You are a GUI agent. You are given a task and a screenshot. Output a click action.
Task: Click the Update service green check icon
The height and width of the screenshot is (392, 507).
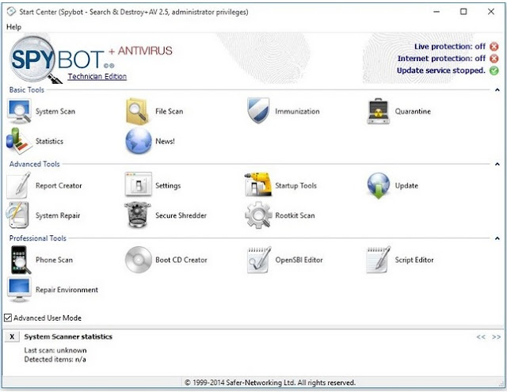(x=494, y=70)
